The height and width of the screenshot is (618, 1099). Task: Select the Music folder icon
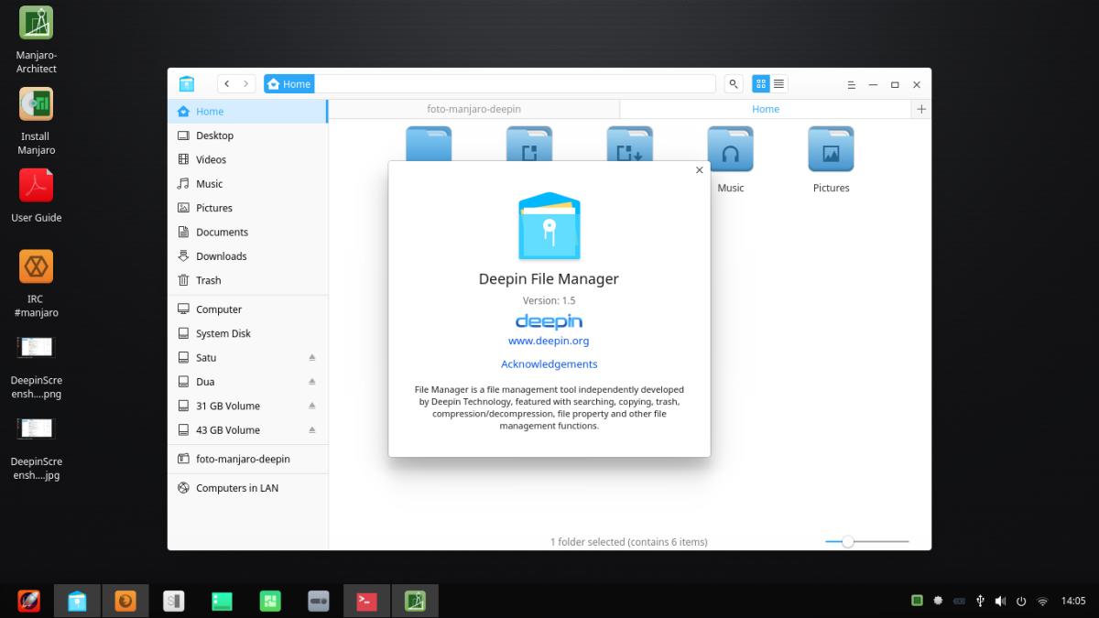[x=730, y=149]
